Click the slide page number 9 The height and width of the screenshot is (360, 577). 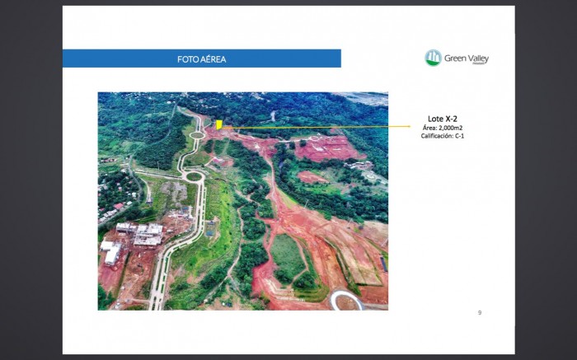[480, 313]
